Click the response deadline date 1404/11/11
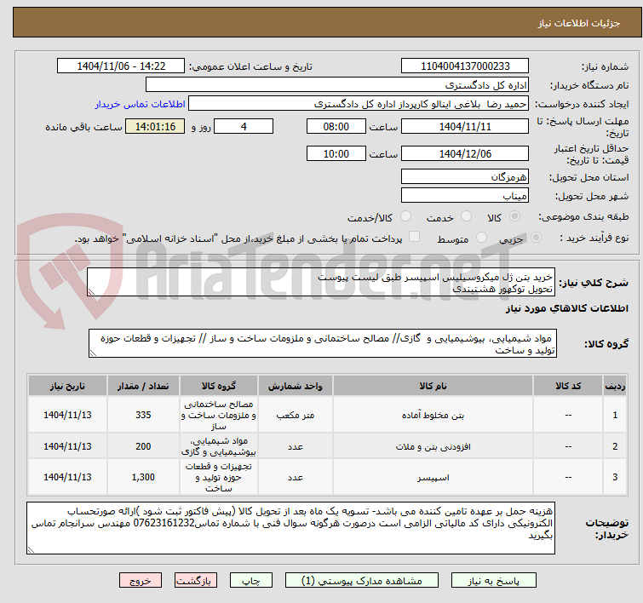643x603 pixels. pos(465,126)
